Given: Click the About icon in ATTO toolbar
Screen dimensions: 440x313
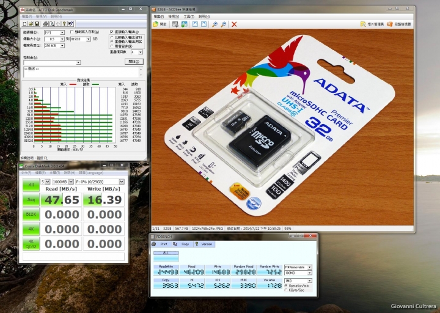Looking at the screenshot, I should click(x=64, y=24).
